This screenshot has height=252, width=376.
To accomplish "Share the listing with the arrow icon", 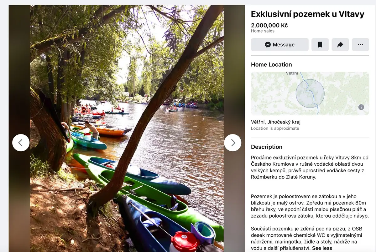I will 340,45.
